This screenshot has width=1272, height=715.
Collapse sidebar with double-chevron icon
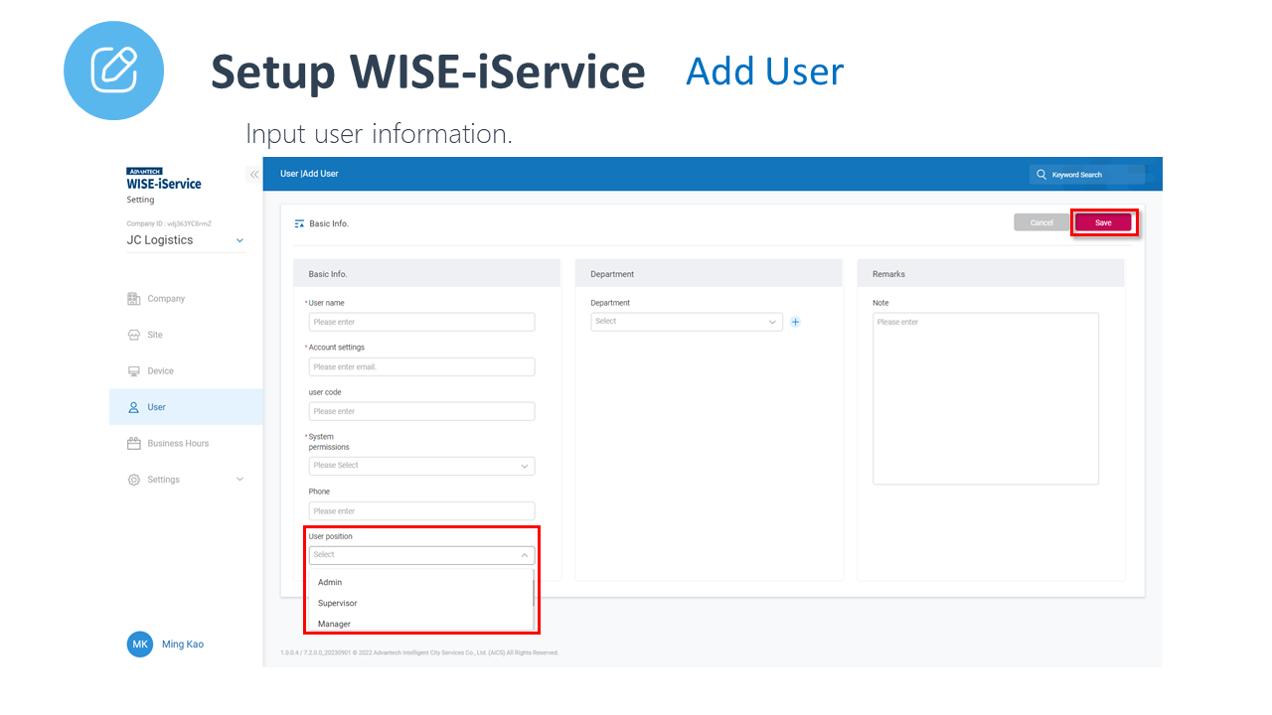tap(254, 175)
